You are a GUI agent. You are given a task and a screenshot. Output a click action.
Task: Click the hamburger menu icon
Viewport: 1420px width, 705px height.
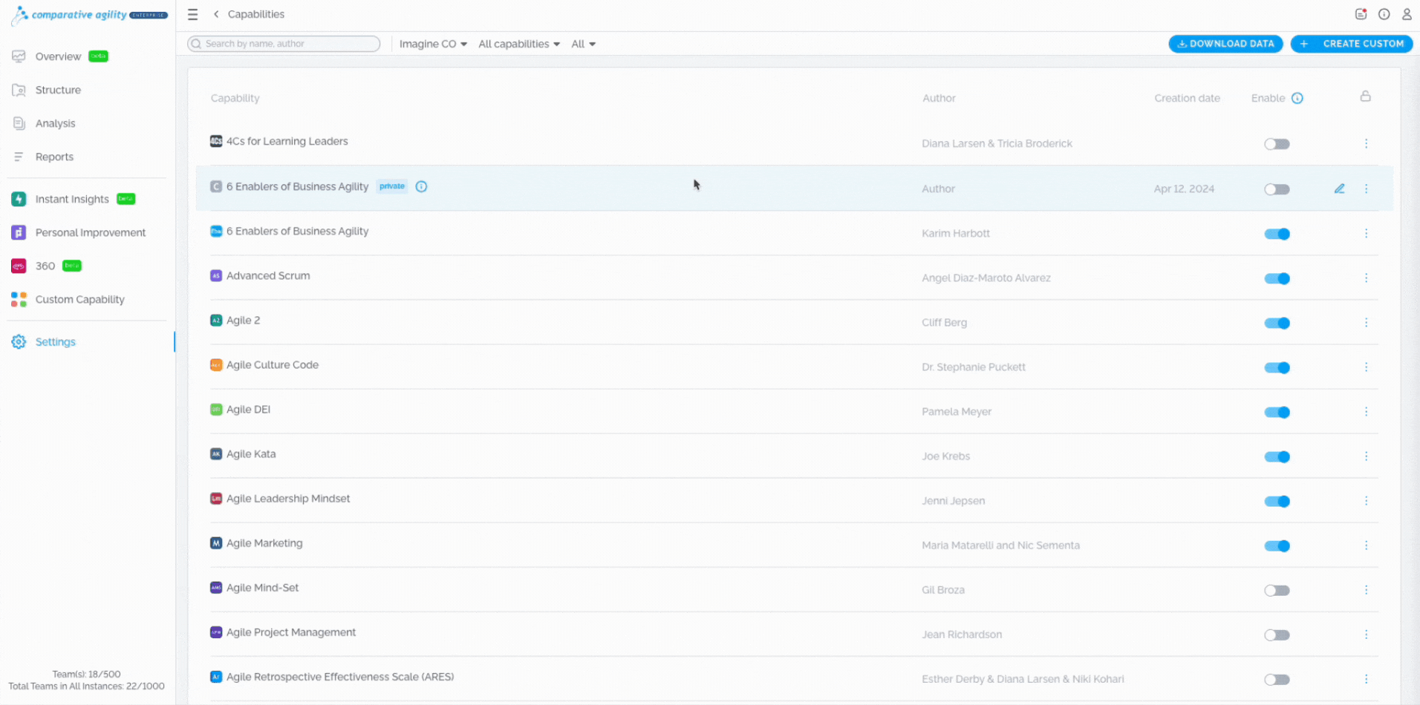pyautogui.click(x=193, y=14)
